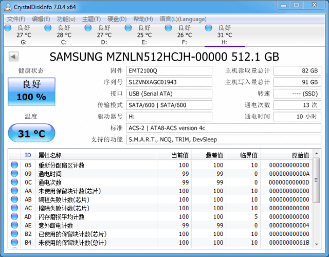Click the CrystalDiskInfo title bar app icon
Viewport: 329px width, 257px height.
(8, 7)
